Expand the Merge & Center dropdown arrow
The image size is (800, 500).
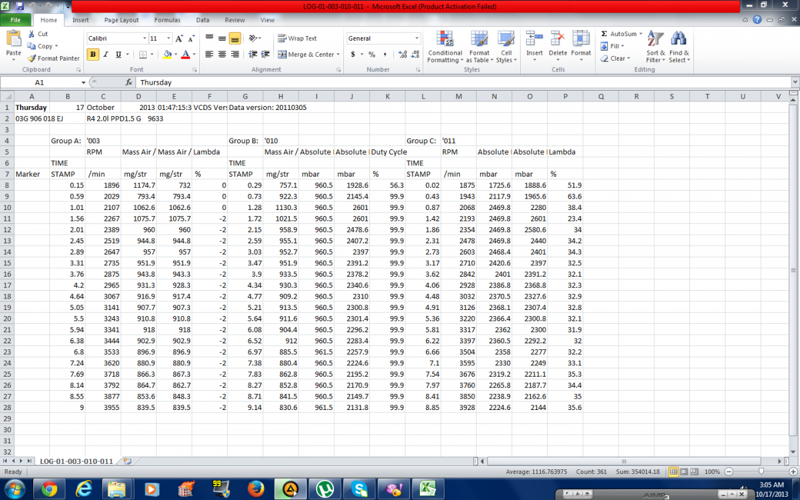click(339, 55)
